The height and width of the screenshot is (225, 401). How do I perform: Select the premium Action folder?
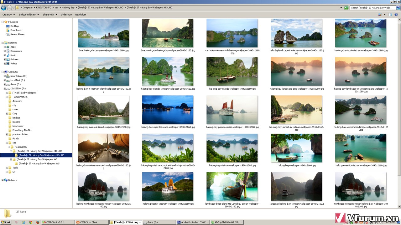[20, 134]
